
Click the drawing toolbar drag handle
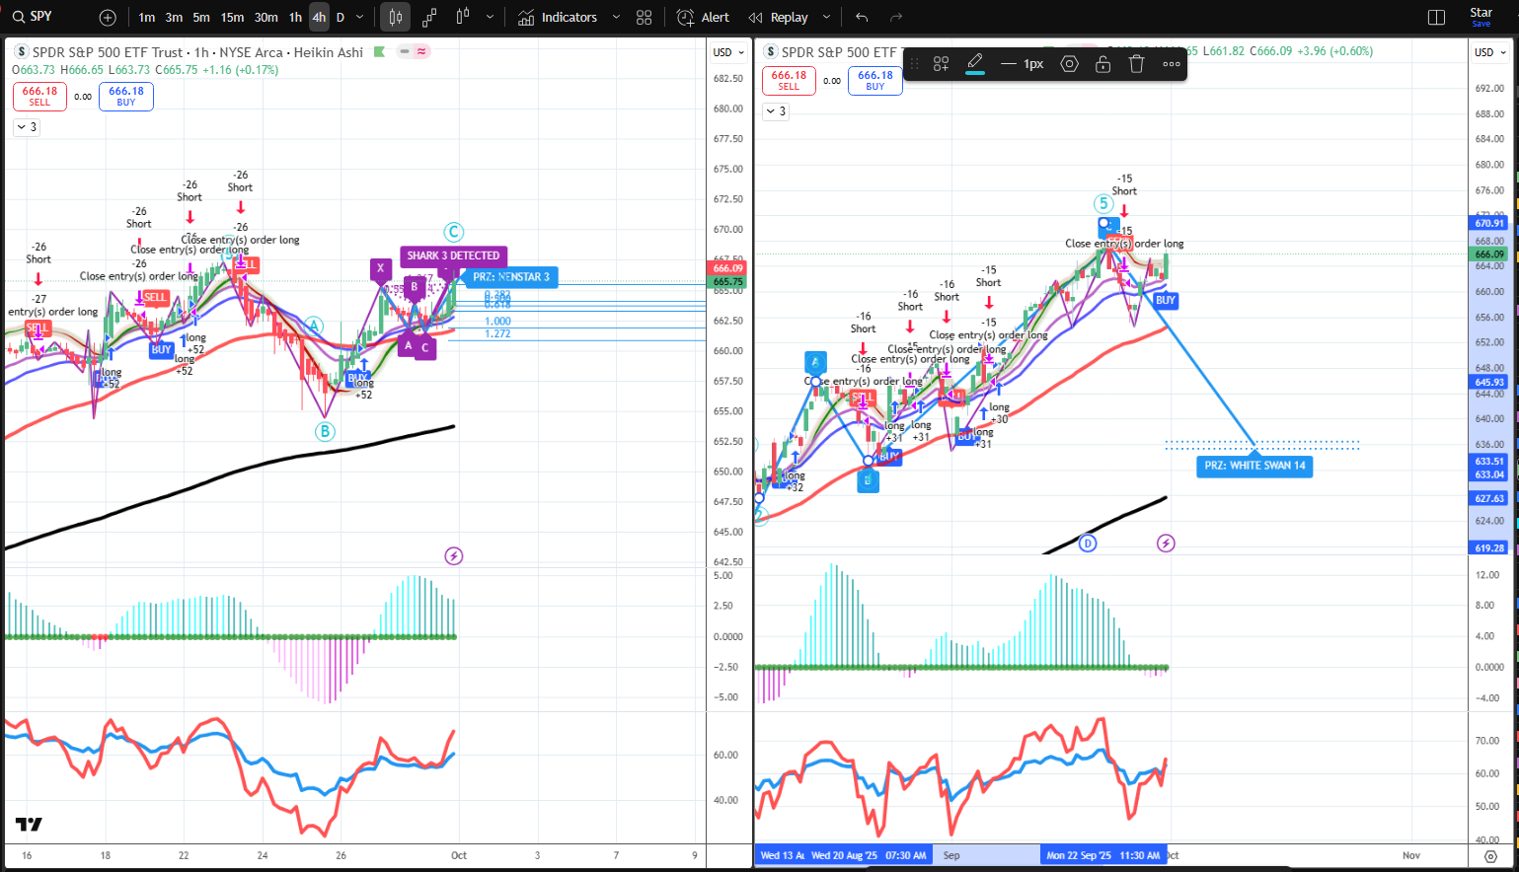pyautogui.click(x=914, y=64)
